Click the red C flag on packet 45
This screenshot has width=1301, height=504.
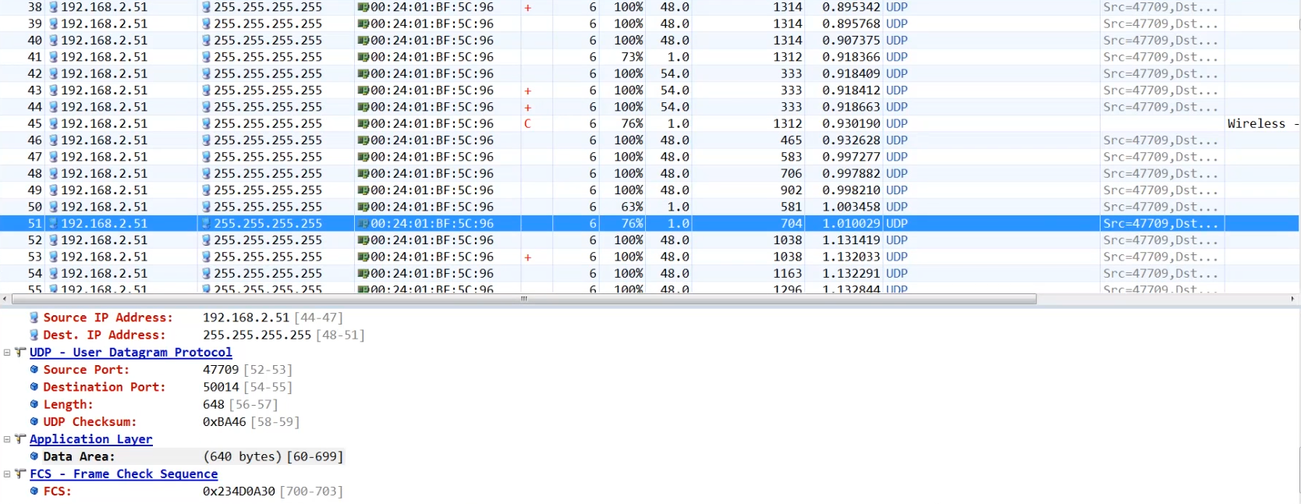[527, 124]
